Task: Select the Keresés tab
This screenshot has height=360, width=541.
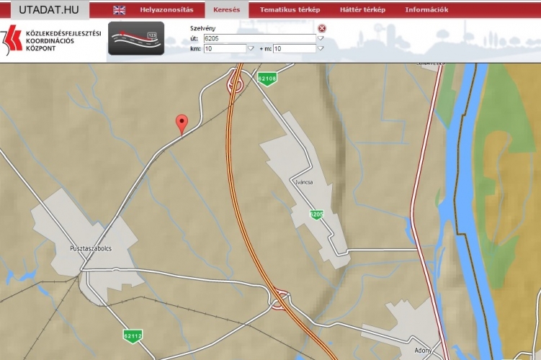Action: coord(226,10)
